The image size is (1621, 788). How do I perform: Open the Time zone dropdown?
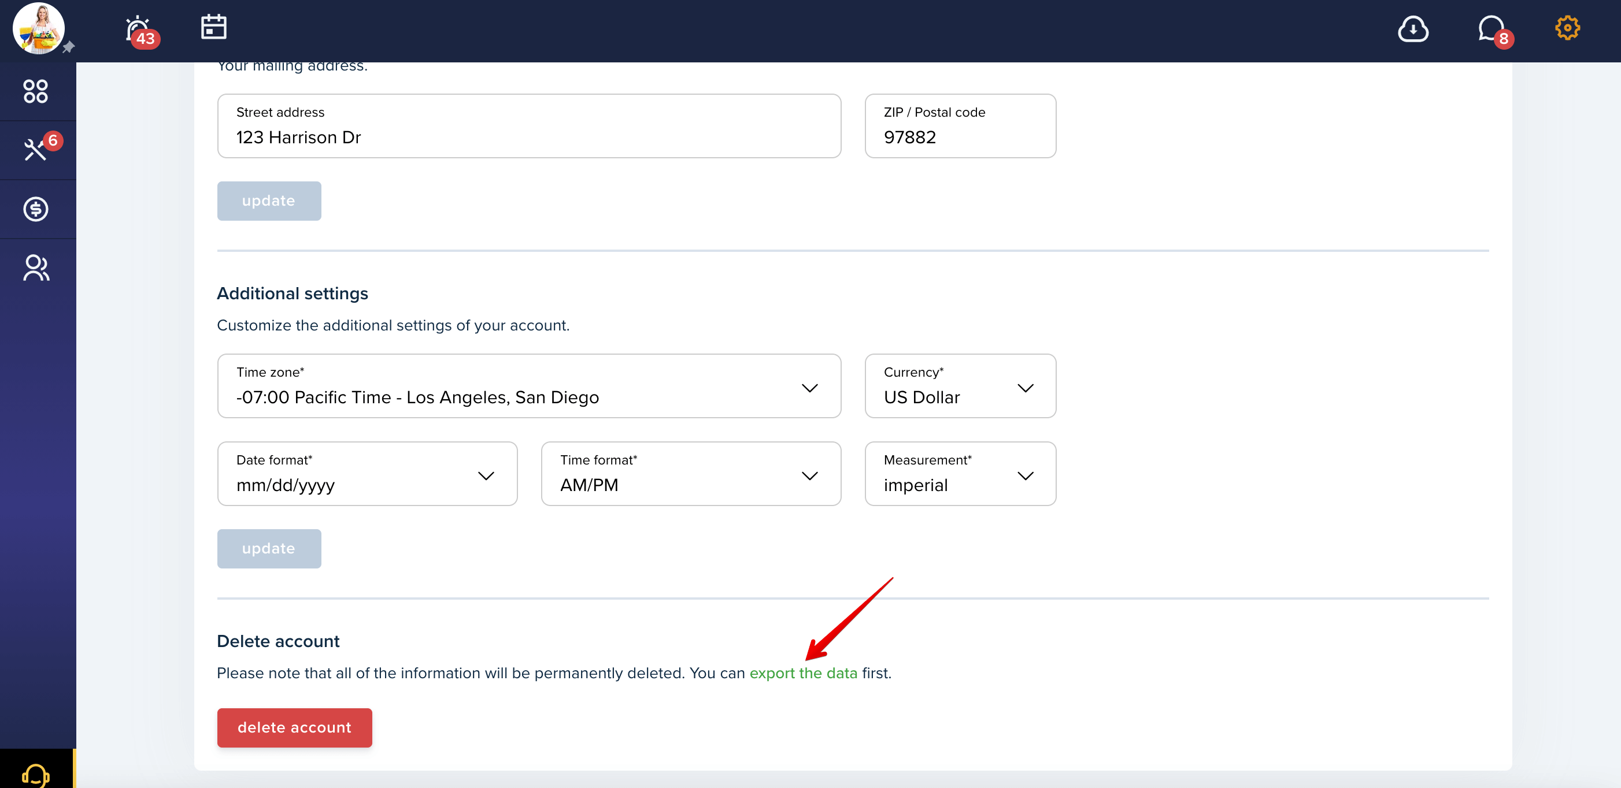[x=528, y=385]
